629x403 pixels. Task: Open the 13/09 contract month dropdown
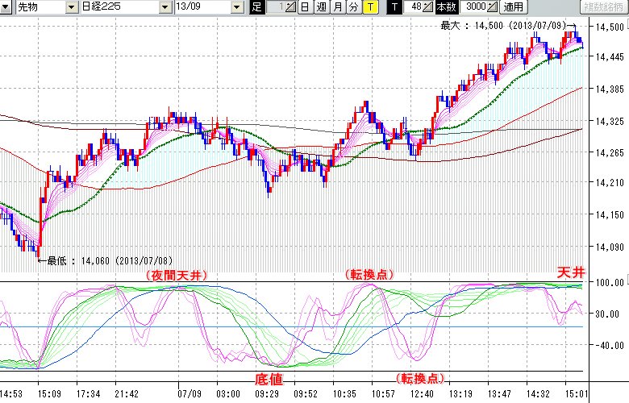(205, 7)
